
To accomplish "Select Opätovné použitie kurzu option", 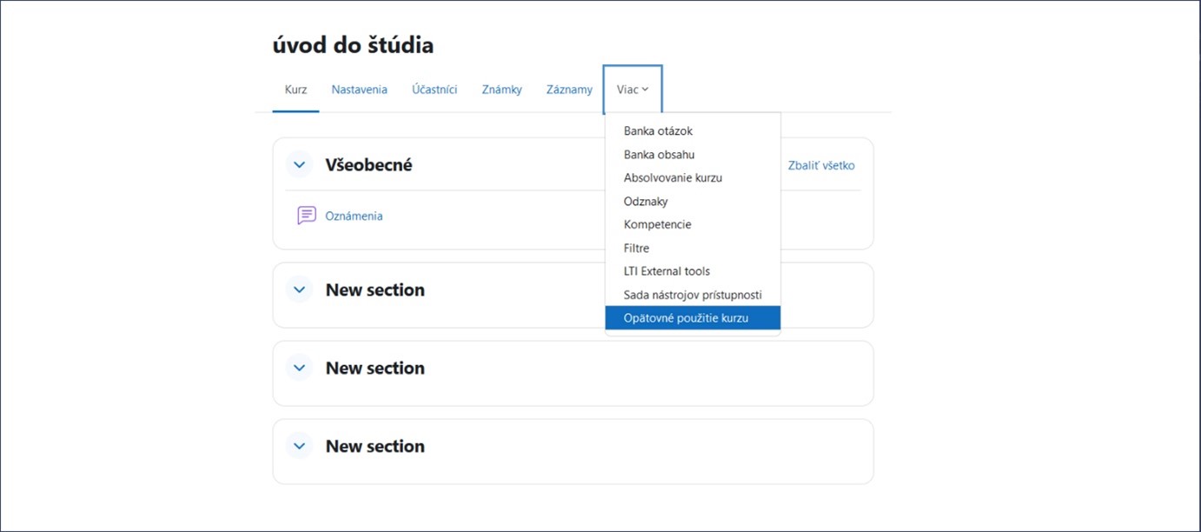I will point(686,318).
